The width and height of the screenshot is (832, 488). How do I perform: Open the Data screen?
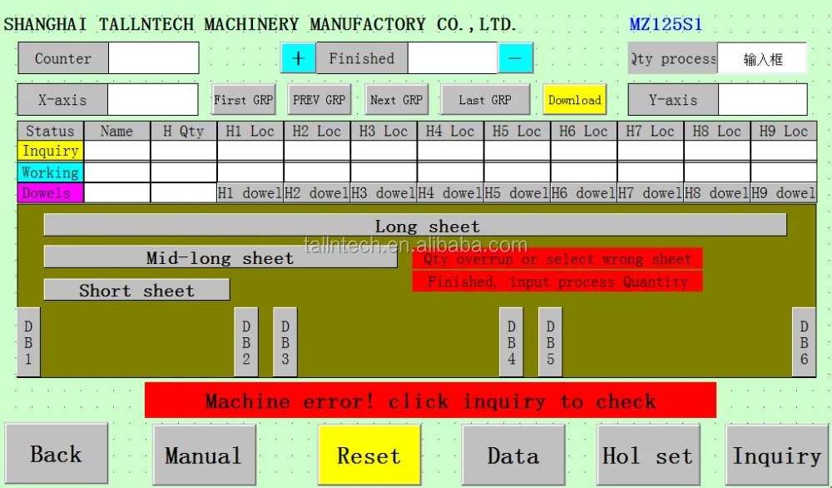513,456
